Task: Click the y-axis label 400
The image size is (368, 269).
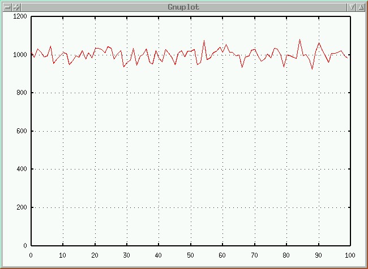Action: click(22, 169)
